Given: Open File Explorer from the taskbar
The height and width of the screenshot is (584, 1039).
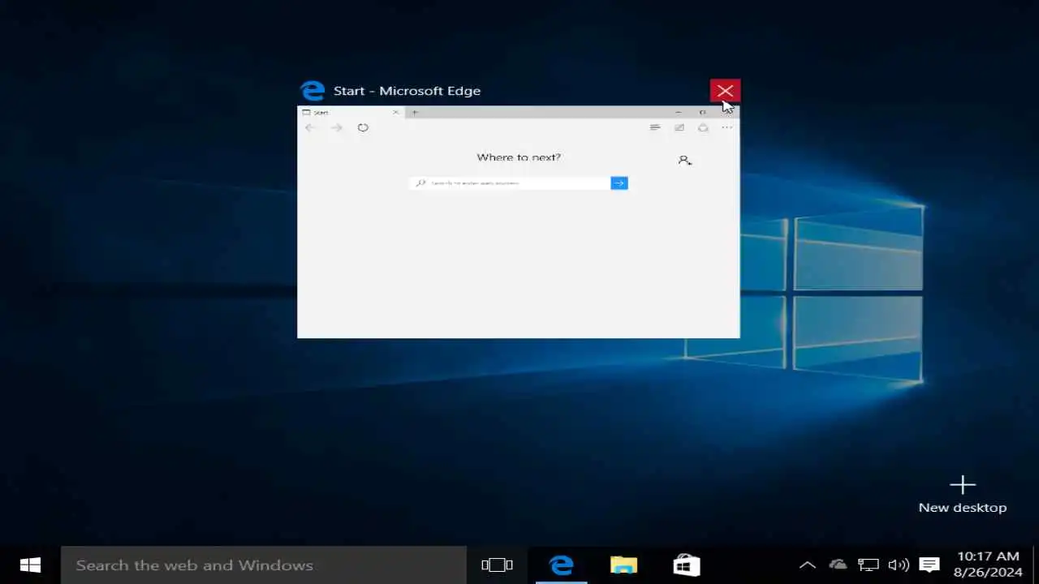Looking at the screenshot, I should (623, 565).
